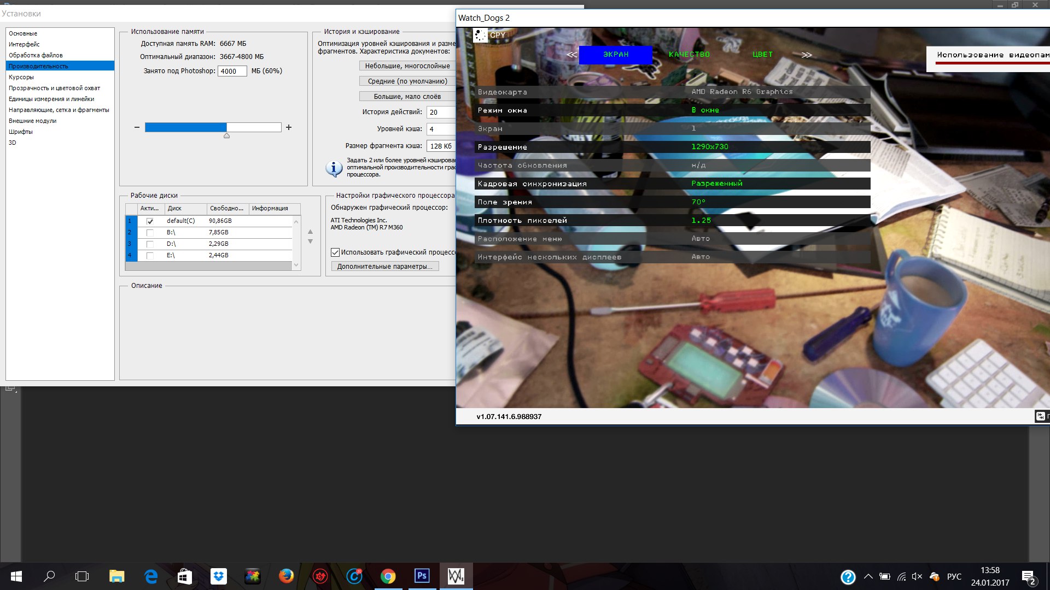
Task: Change Разрешение 1290x730 setting row
Action: [x=673, y=147]
